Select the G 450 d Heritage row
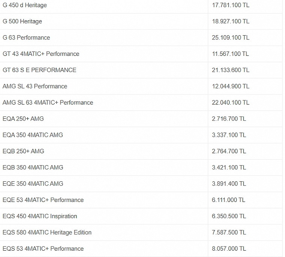The height and width of the screenshot is (257, 285). [141, 5]
